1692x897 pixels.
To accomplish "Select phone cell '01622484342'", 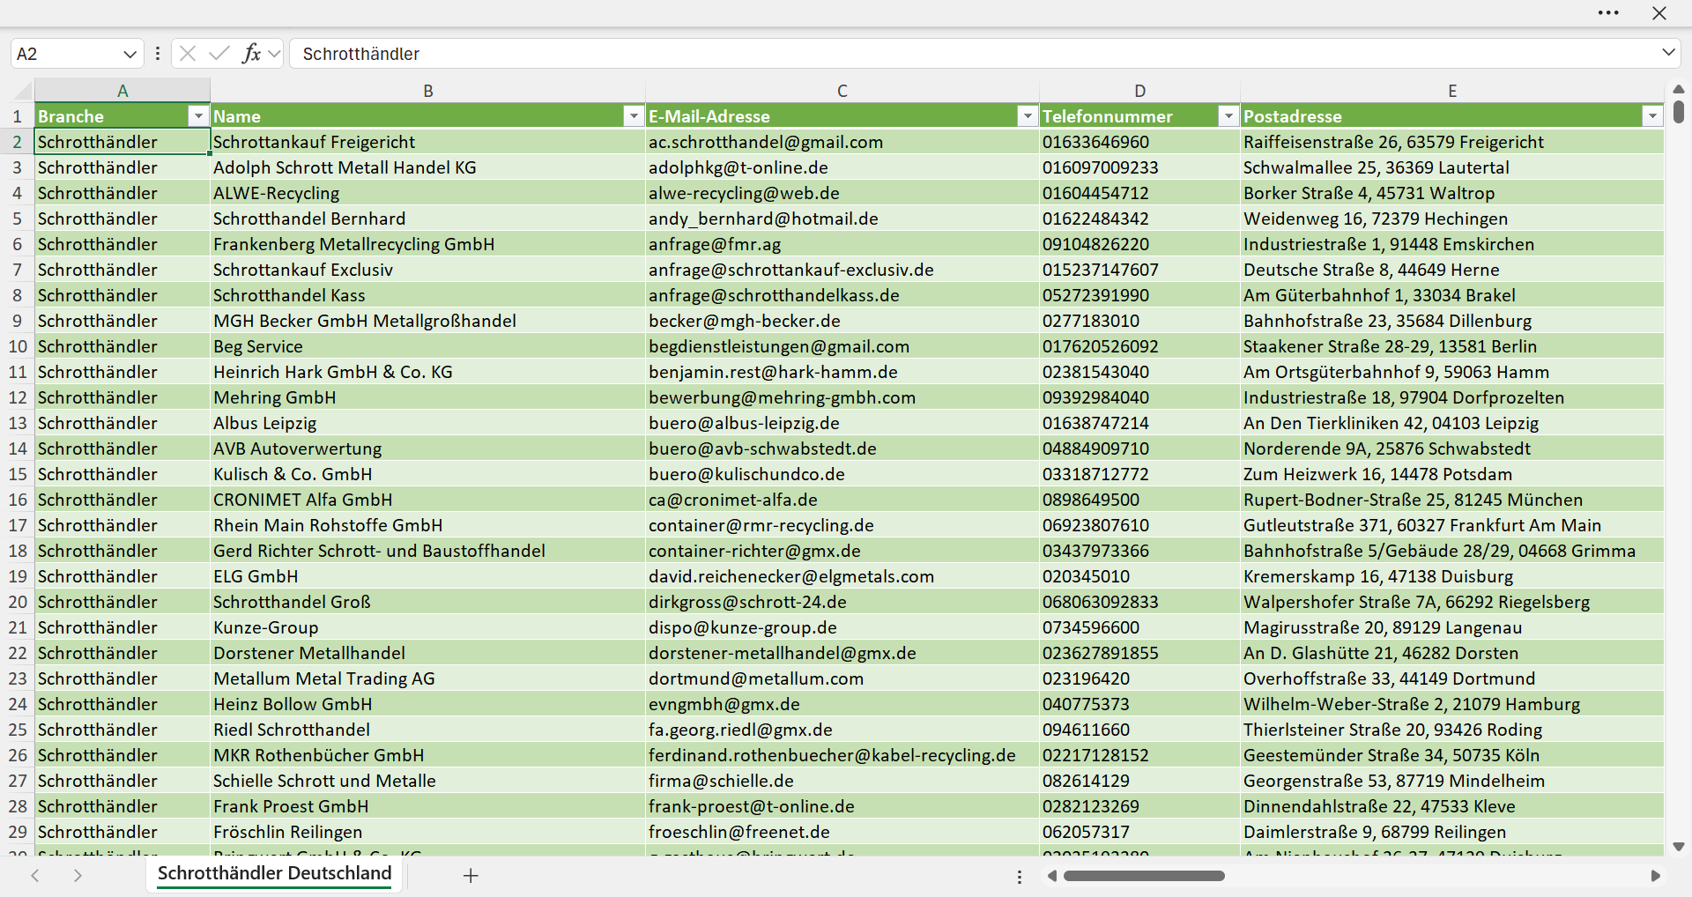I will point(1139,219).
